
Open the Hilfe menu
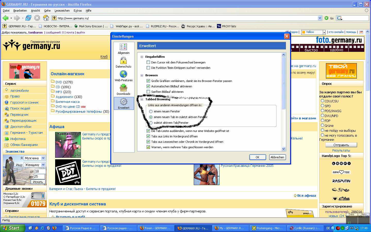tap(89, 11)
